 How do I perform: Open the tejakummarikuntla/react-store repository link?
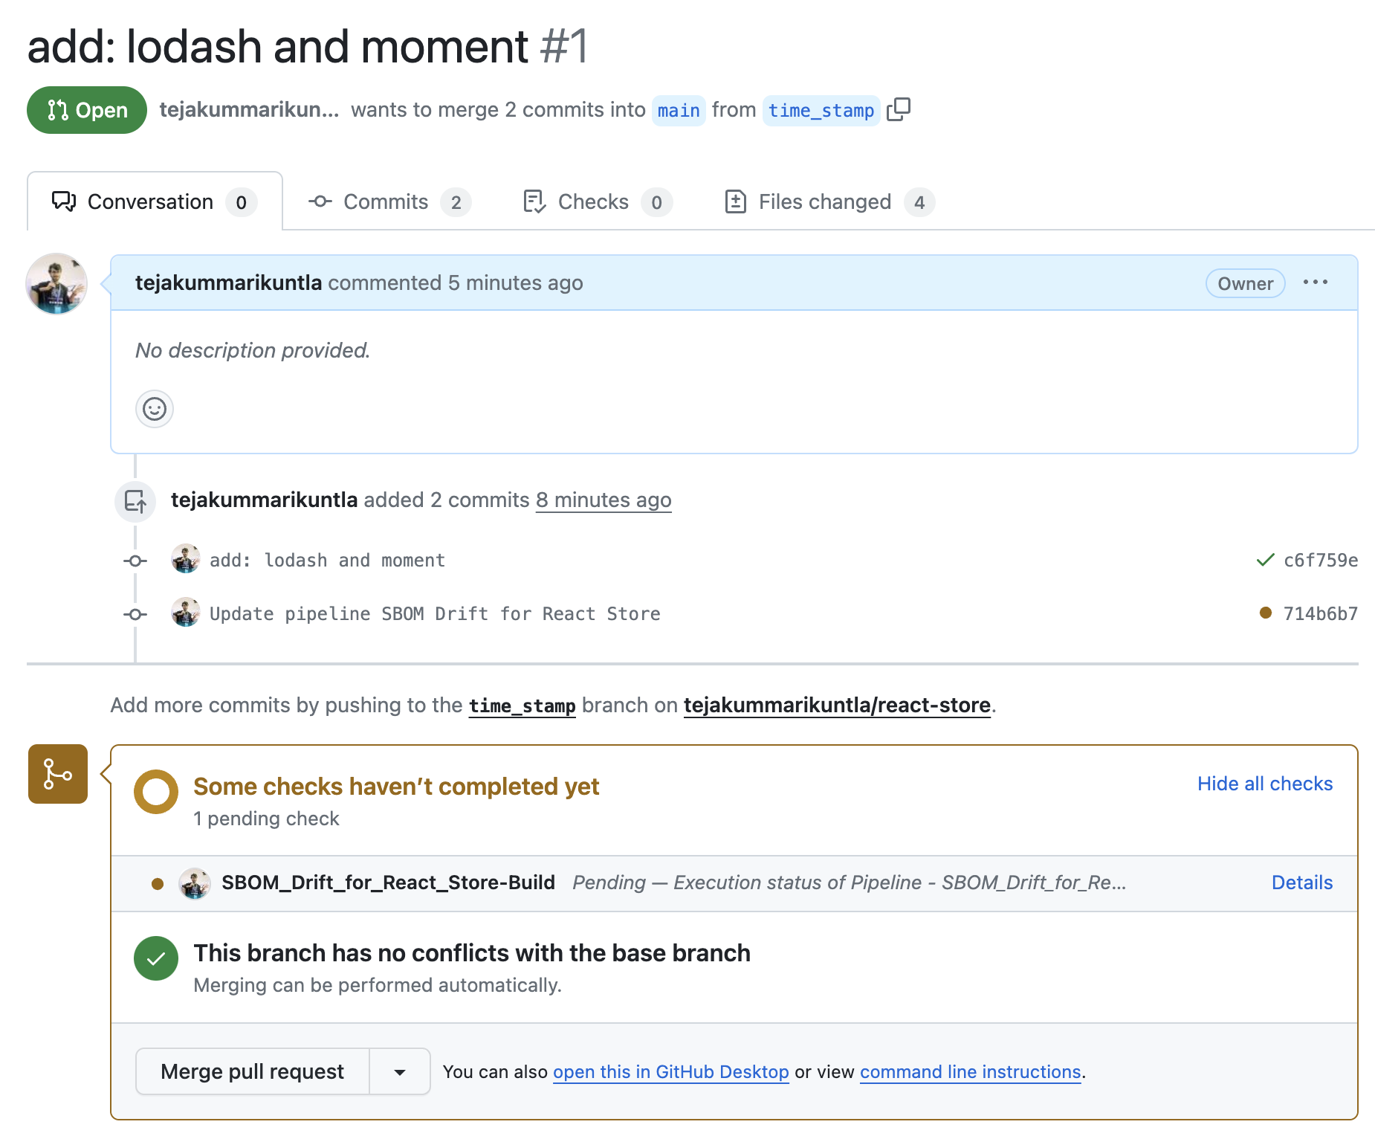click(x=837, y=705)
